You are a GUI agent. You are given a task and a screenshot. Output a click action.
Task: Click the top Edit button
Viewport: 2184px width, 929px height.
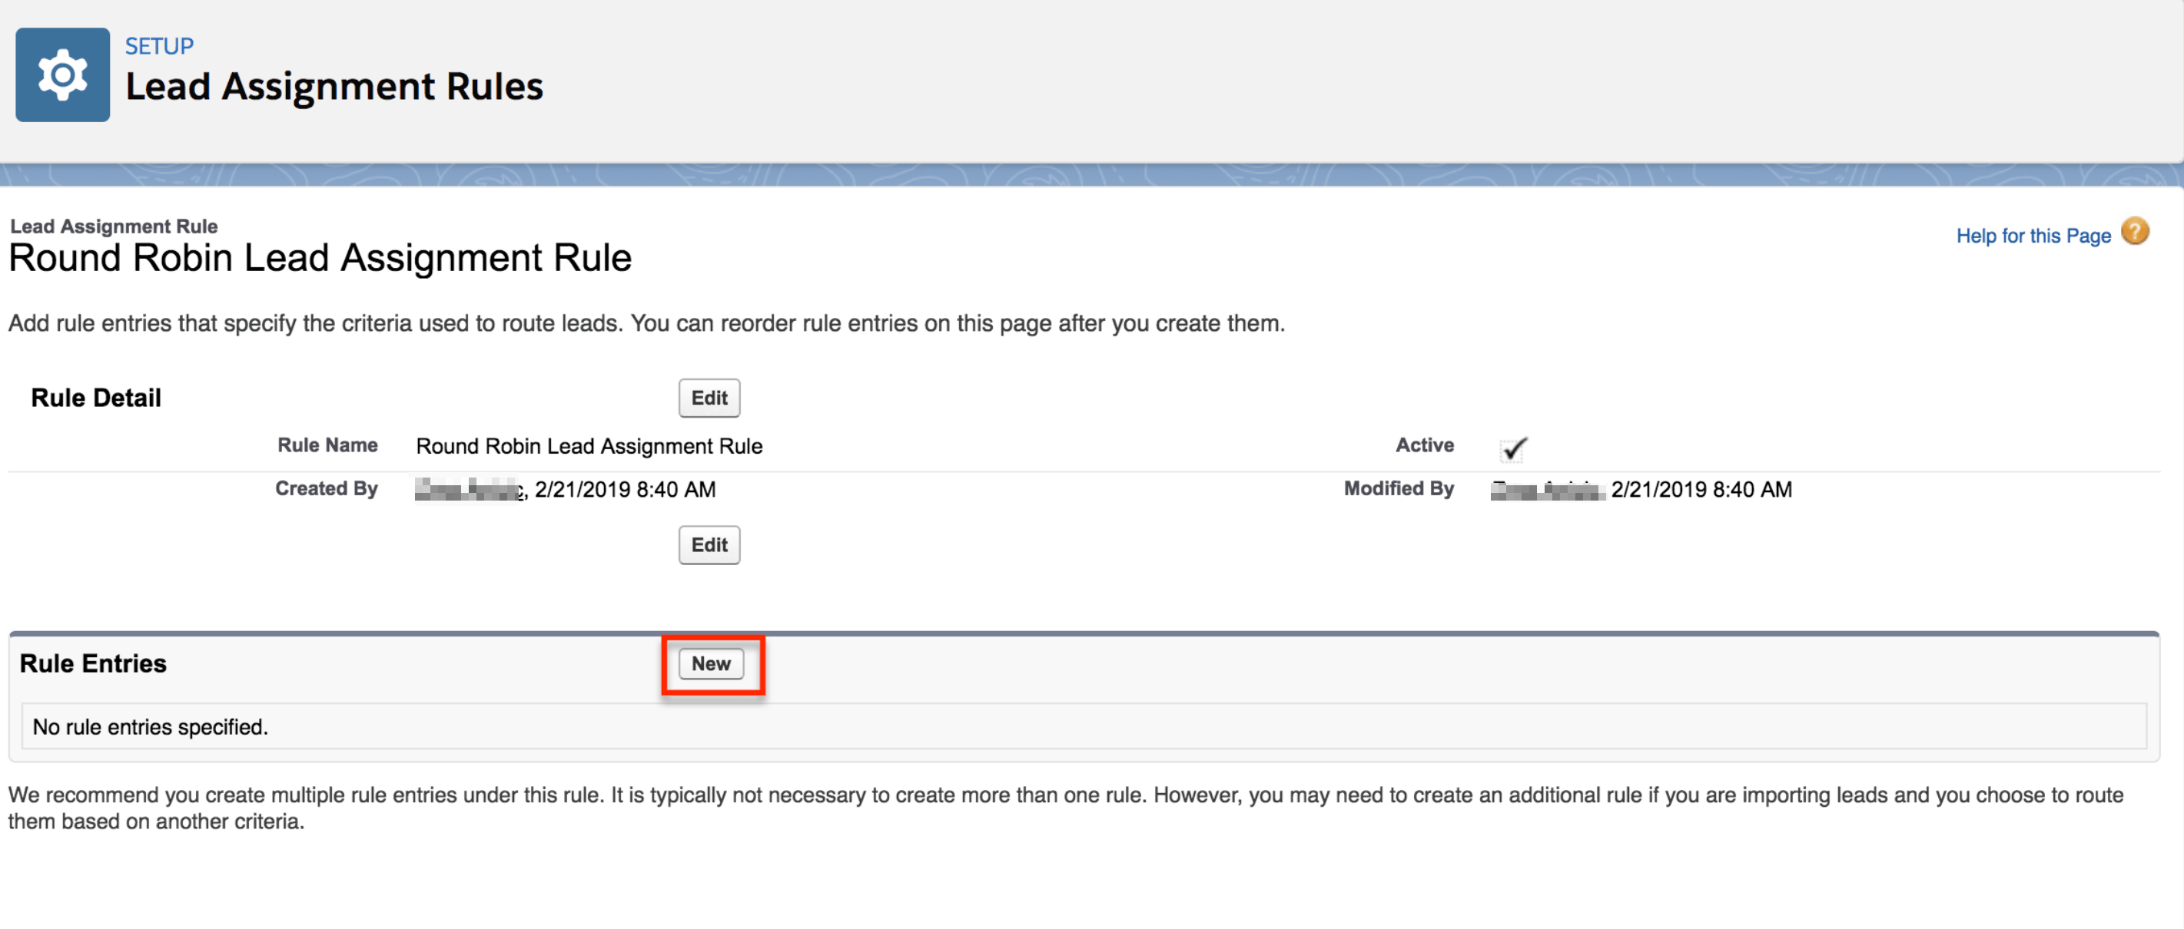(x=709, y=398)
